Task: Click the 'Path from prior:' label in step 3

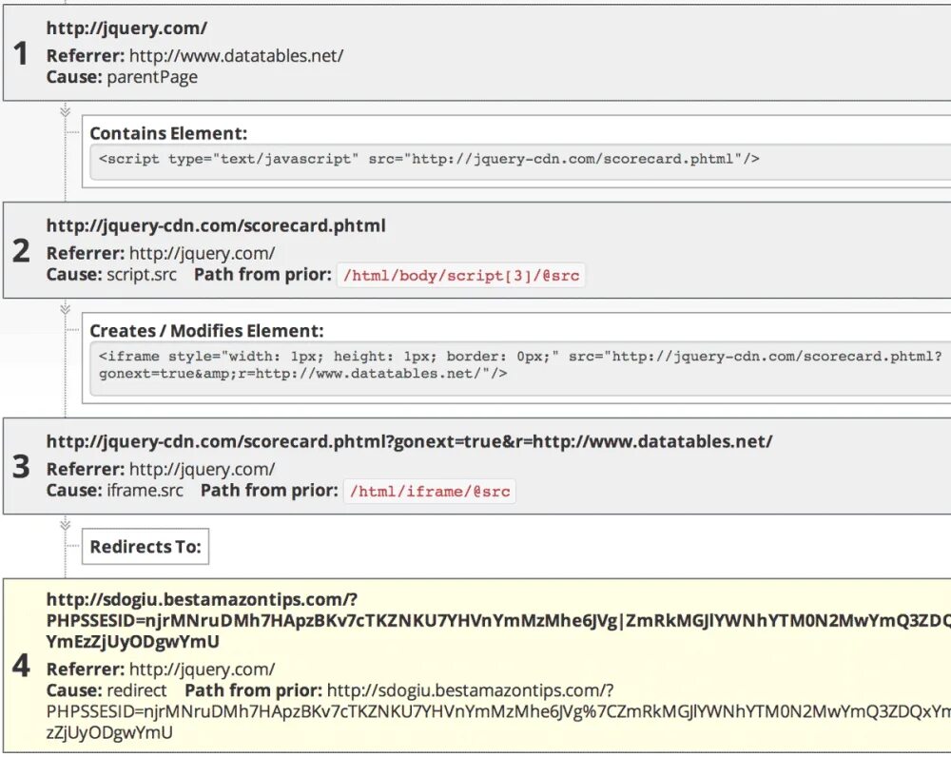Action: [x=269, y=490]
